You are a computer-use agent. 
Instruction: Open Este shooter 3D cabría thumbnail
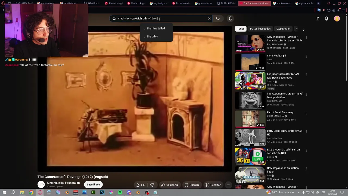tap(250, 156)
